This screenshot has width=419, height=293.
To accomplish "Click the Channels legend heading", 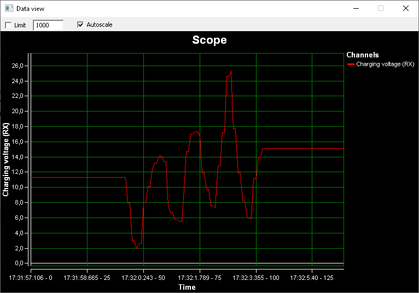I will click(363, 55).
